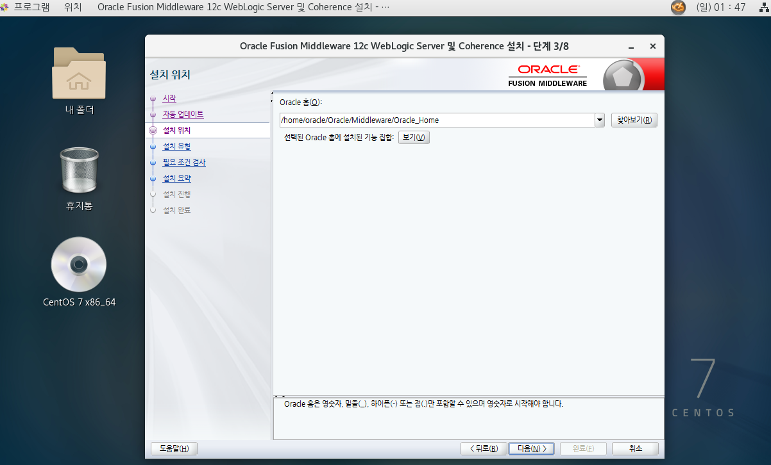This screenshot has width=771, height=465.
Task: Jump to 필요 조건 검사 step
Action: tap(184, 162)
